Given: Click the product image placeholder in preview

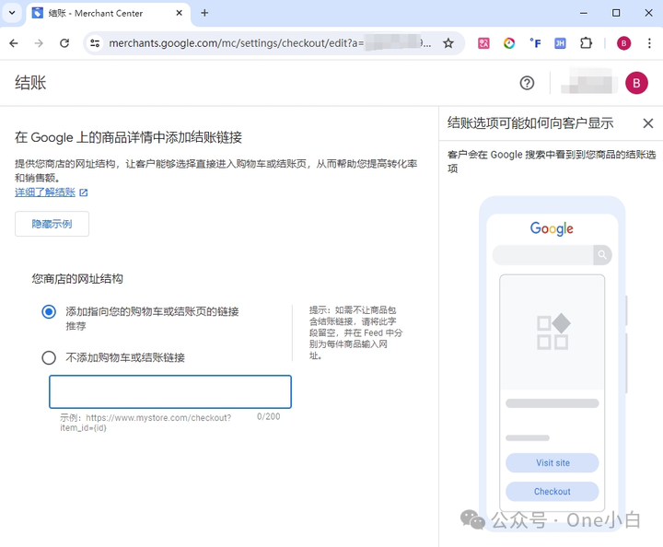Looking at the screenshot, I should (x=552, y=332).
